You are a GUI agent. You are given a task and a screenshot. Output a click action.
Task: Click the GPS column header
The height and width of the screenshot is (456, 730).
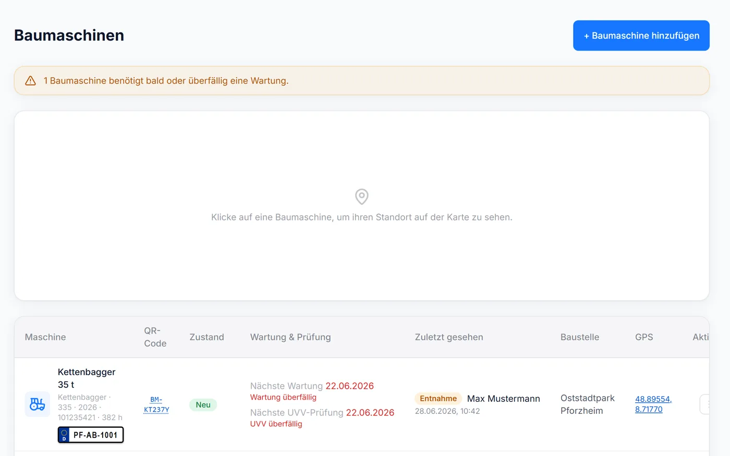pyautogui.click(x=644, y=337)
